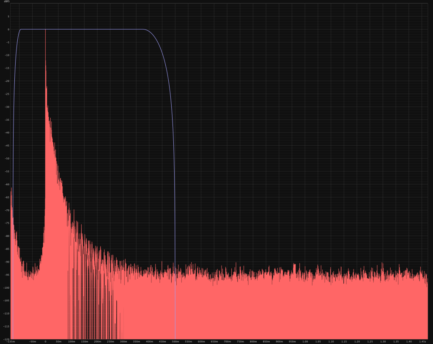Select the 1.00 mark on time axis

(305, 341)
